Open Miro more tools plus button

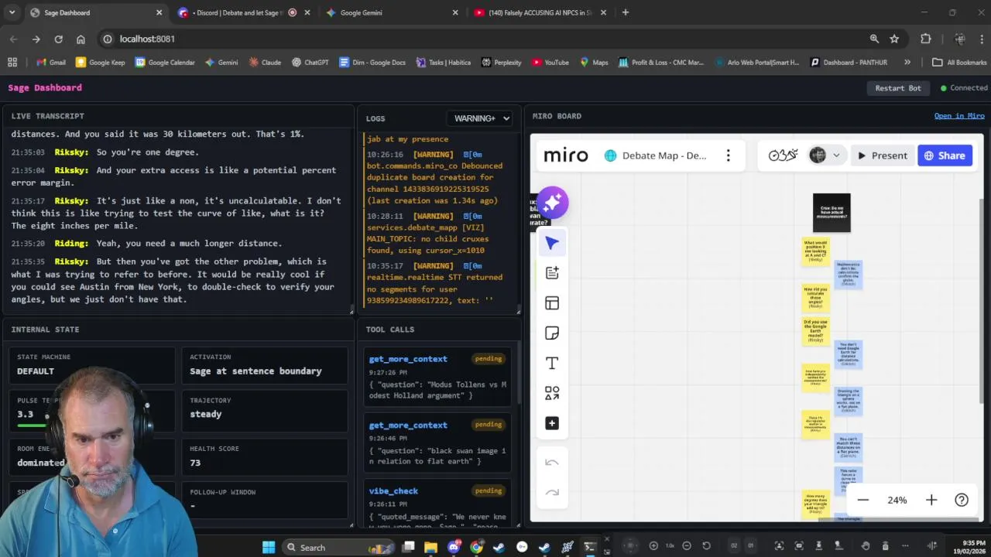[552, 423]
